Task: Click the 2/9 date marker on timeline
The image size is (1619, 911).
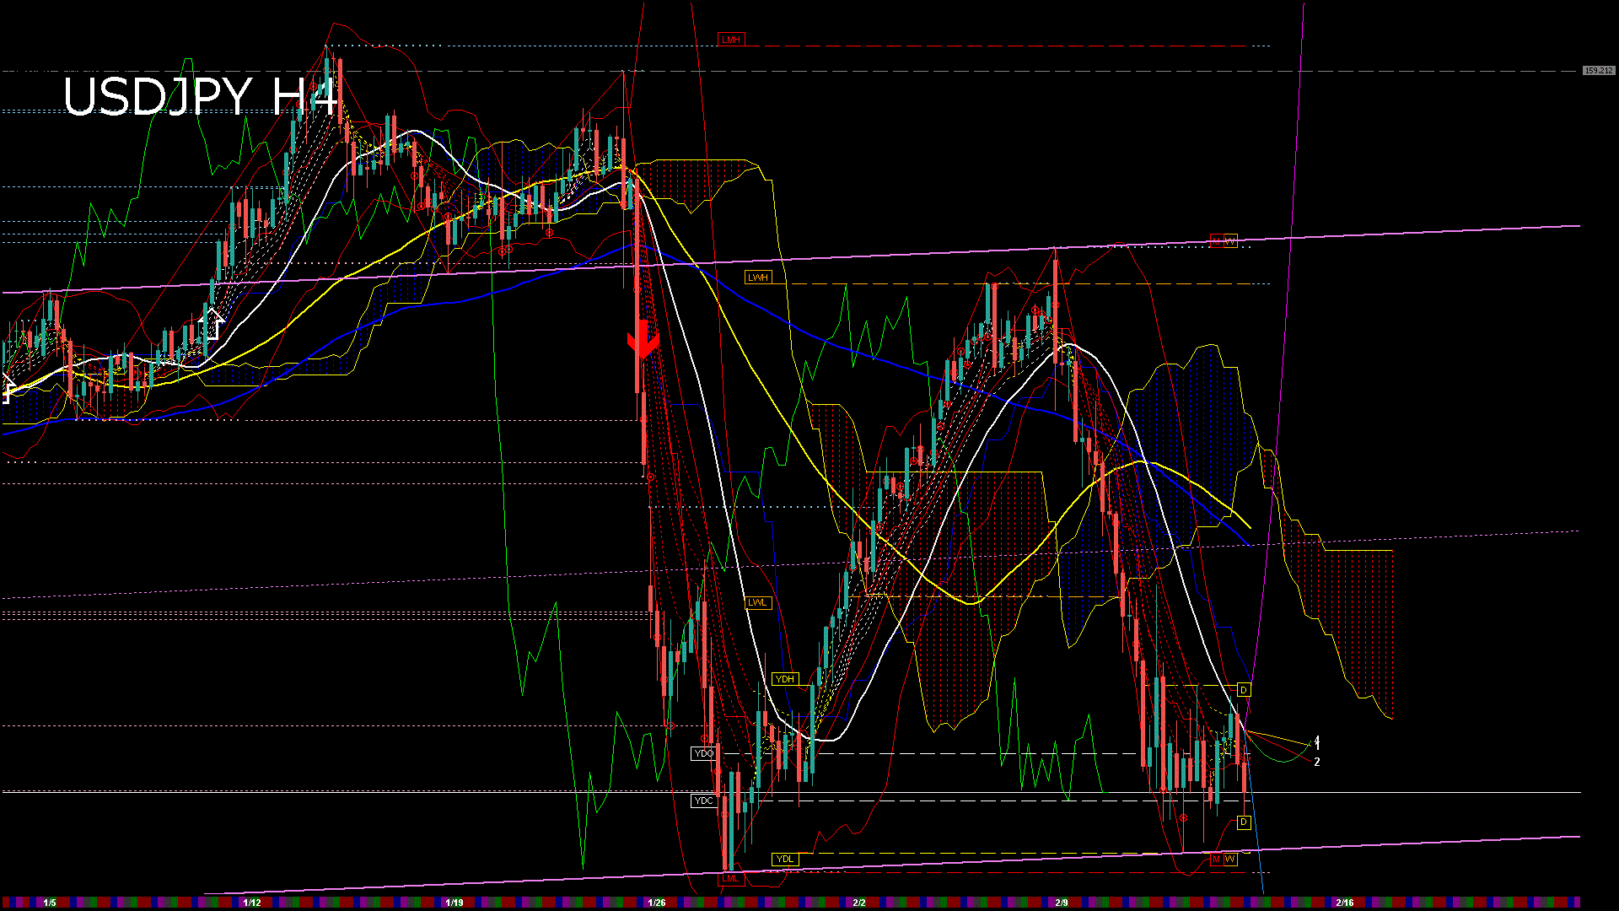Action: (x=1062, y=903)
